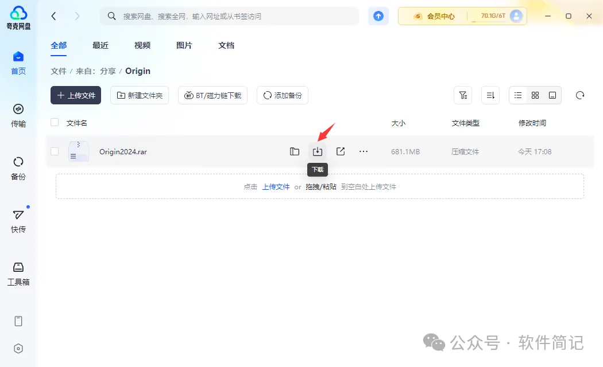
Task: Click the Origin2024.rar file type icon
Action: tap(79, 151)
